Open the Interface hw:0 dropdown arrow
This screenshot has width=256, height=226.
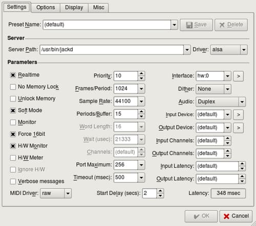pos(227,76)
